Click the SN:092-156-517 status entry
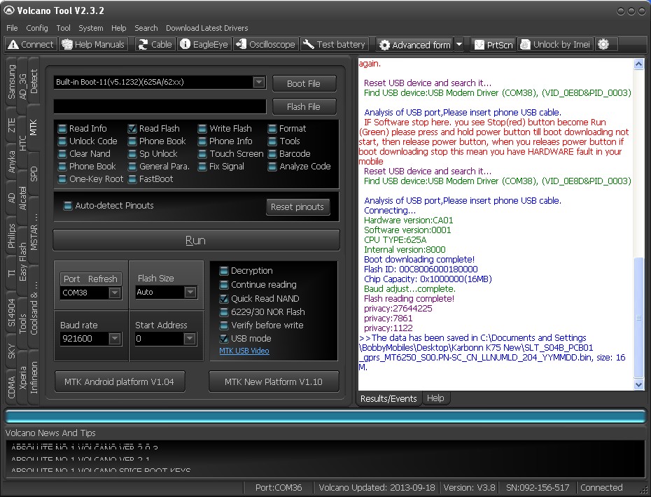Image resolution: width=651 pixels, height=497 pixels. [x=537, y=487]
